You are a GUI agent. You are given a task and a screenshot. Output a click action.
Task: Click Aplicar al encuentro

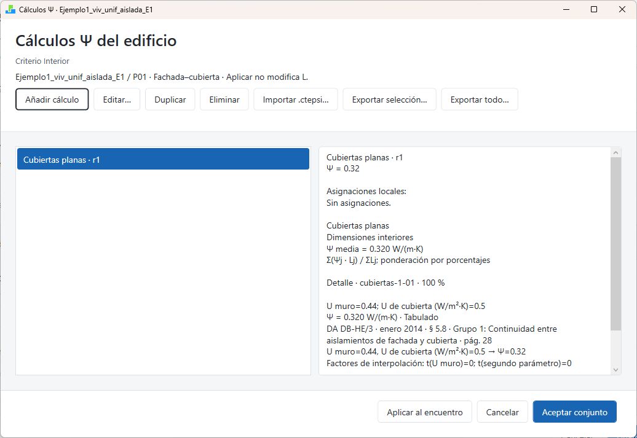pos(425,412)
